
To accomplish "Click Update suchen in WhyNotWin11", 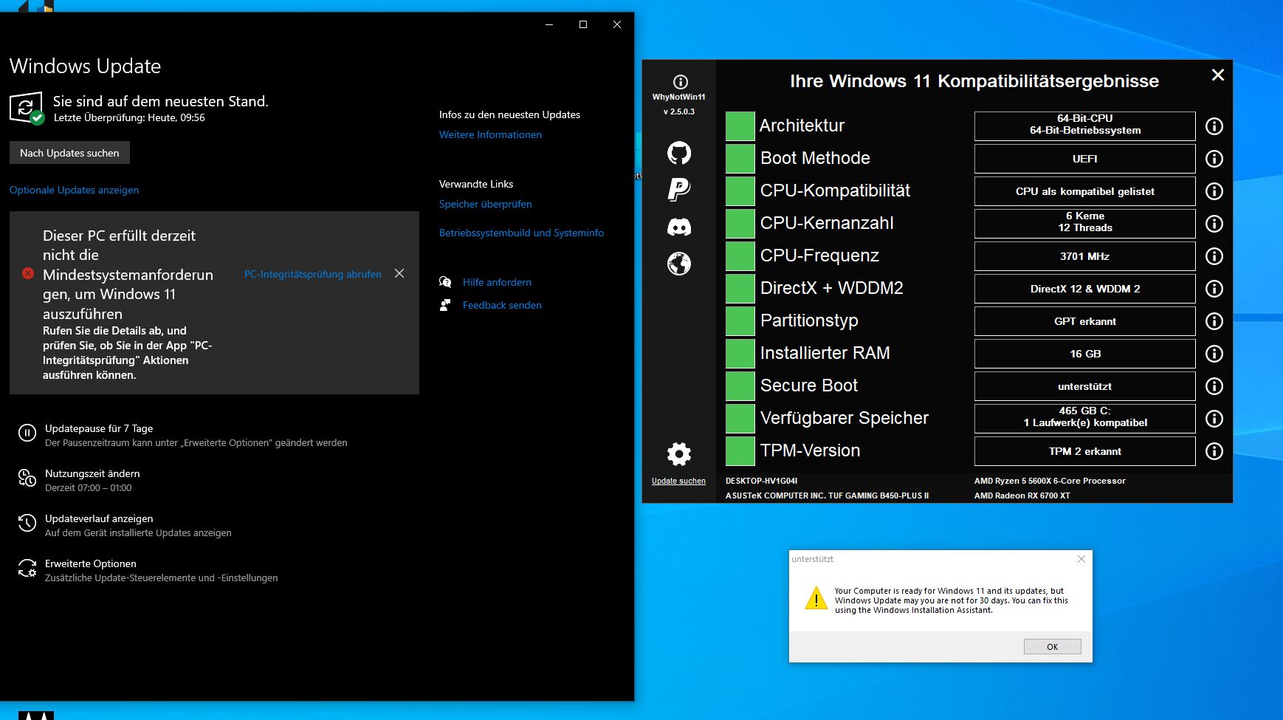I will click(x=678, y=481).
